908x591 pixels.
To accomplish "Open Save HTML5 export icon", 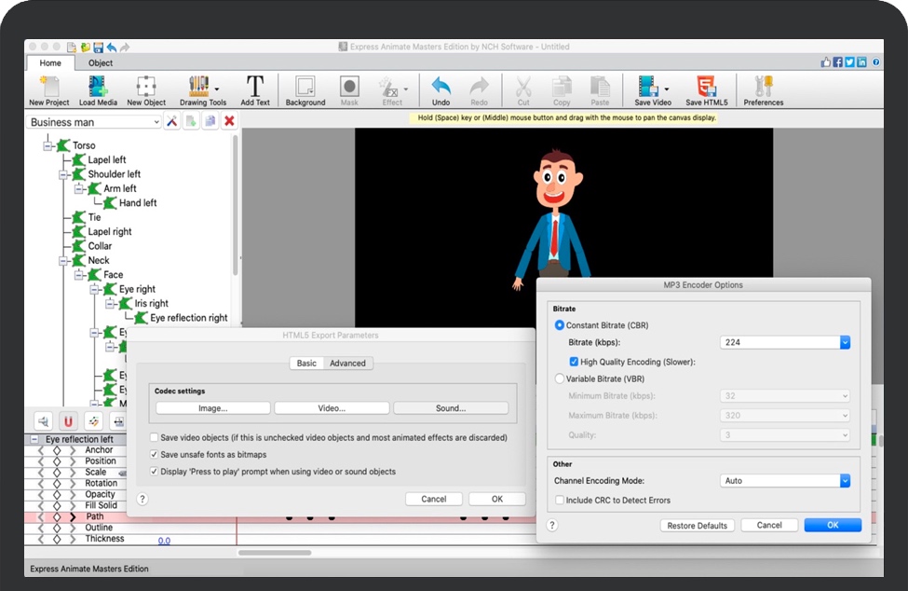I will [x=706, y=88].
